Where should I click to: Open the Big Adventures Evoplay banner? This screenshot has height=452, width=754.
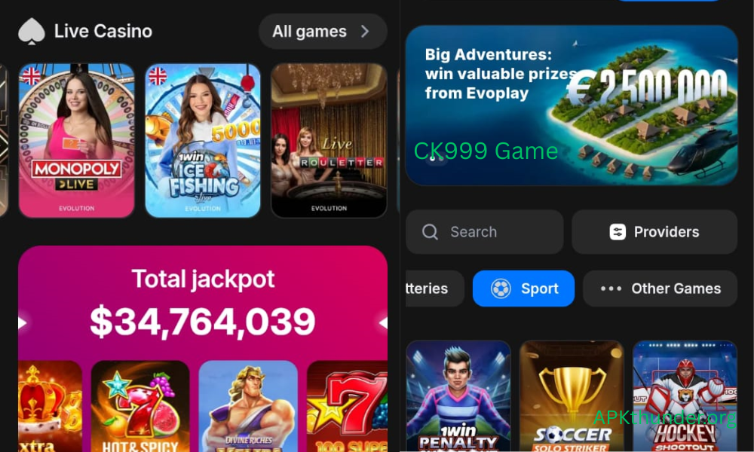coord(572,105)
